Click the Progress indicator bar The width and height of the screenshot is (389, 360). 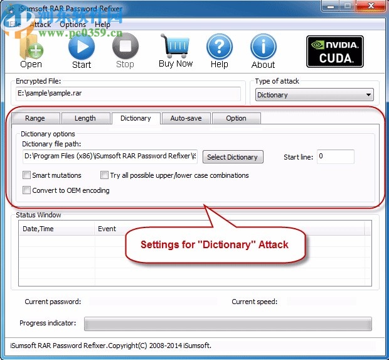pyautogui.click(x=228, y=324)
